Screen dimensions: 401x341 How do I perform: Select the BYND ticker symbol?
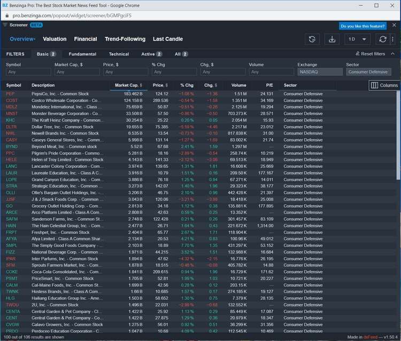coord(12,146)
